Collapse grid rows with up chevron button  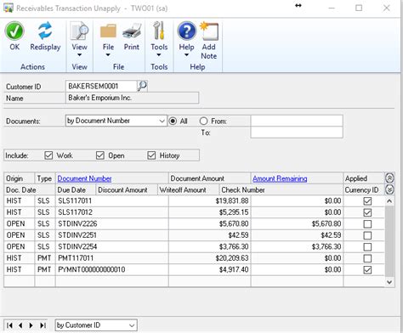pyautogui.click(x=389, y=178)
